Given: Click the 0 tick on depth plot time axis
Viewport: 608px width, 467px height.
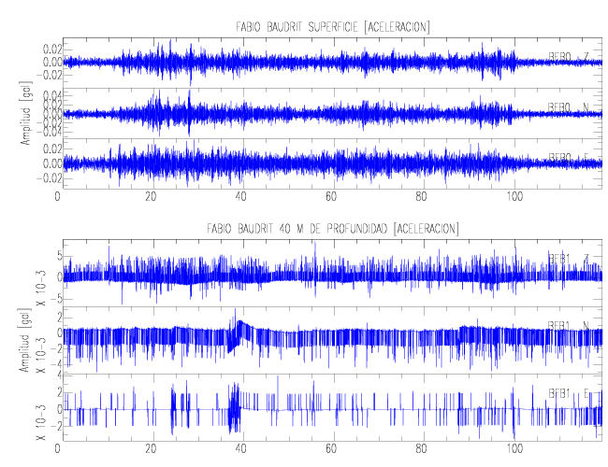Looking at the screenshot, I should point(59,449).
